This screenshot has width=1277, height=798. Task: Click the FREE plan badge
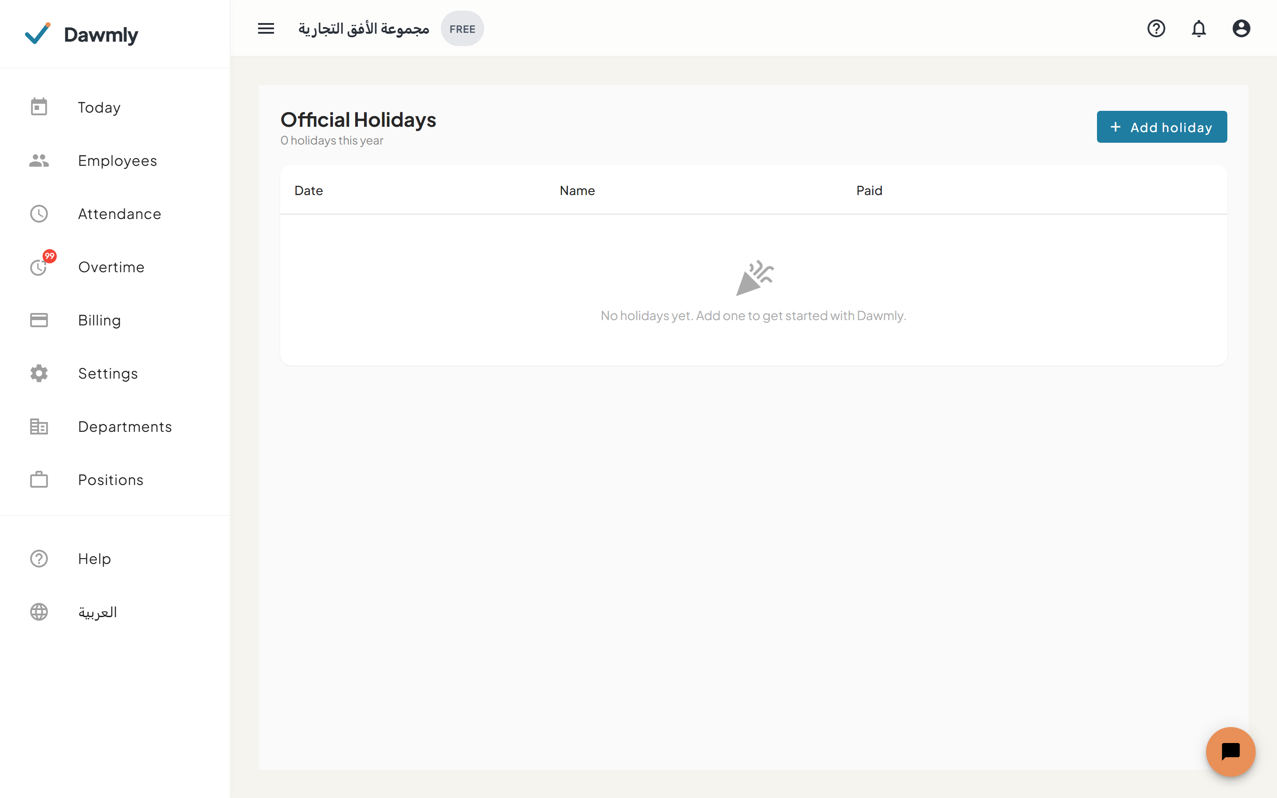point(462,28)
